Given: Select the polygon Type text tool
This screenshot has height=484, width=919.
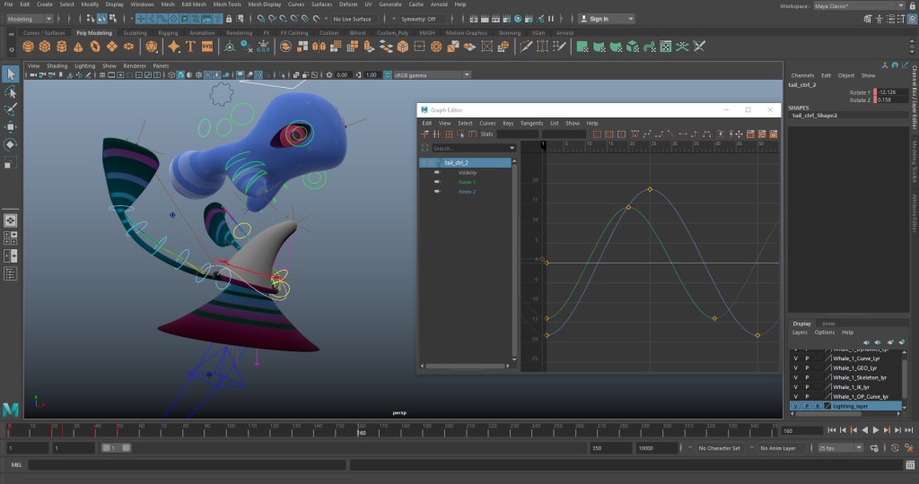Looking at the screenshot, I should [190, 47].
